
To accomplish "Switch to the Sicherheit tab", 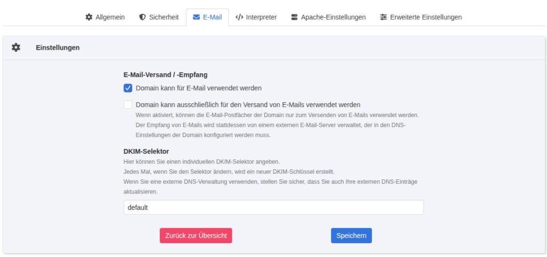I will coord(159,17).
